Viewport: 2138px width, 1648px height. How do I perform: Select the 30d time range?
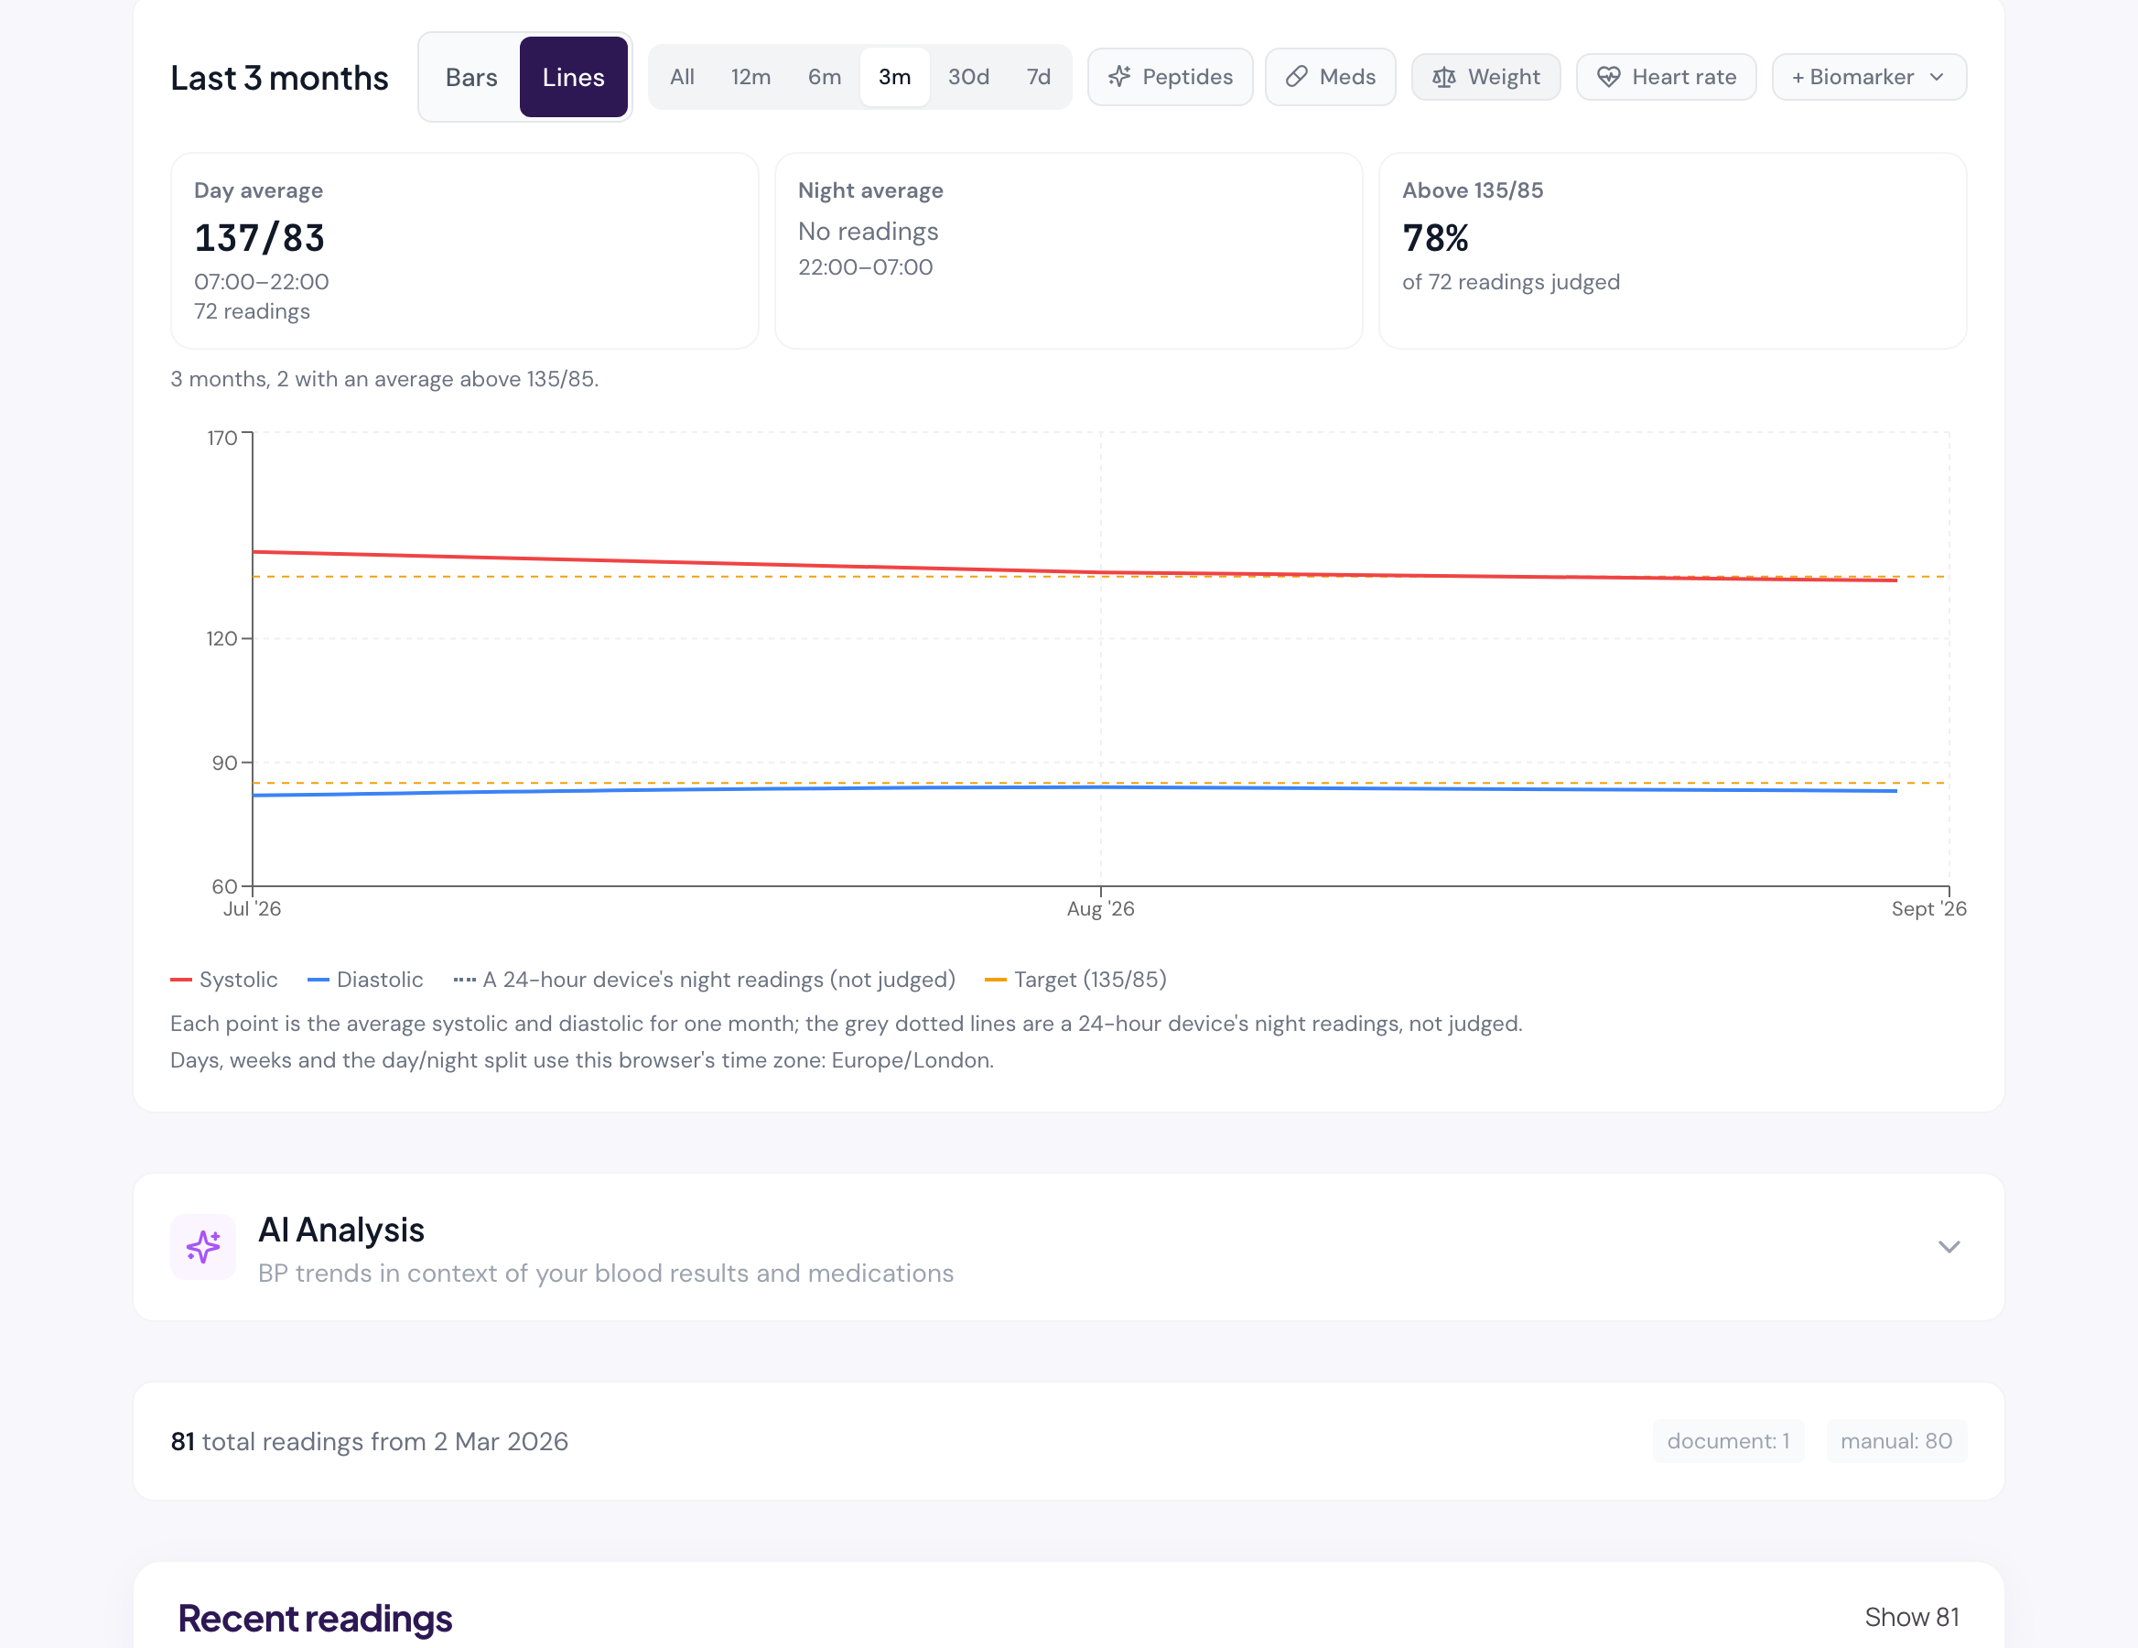coord(968,77)
